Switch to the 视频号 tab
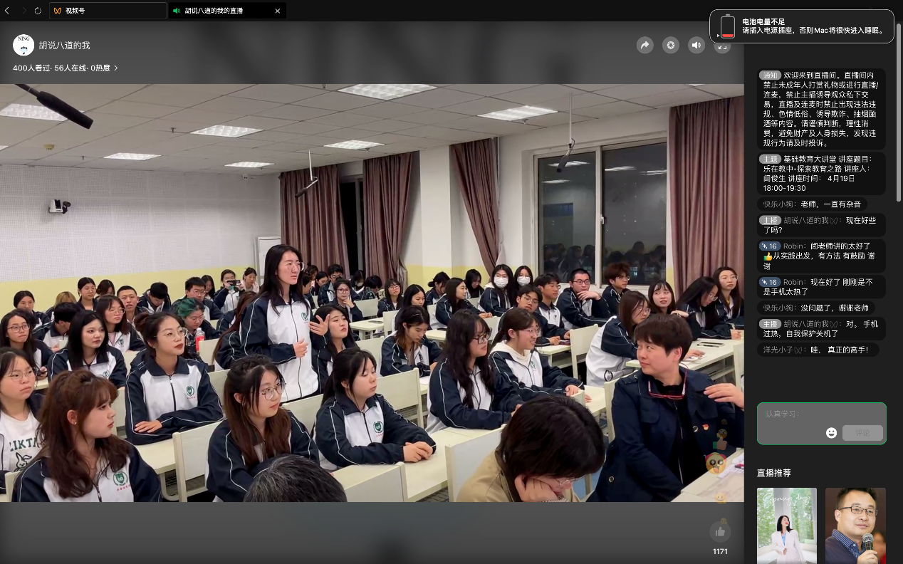The image size is (903, 564). click(x=108, y=11)
